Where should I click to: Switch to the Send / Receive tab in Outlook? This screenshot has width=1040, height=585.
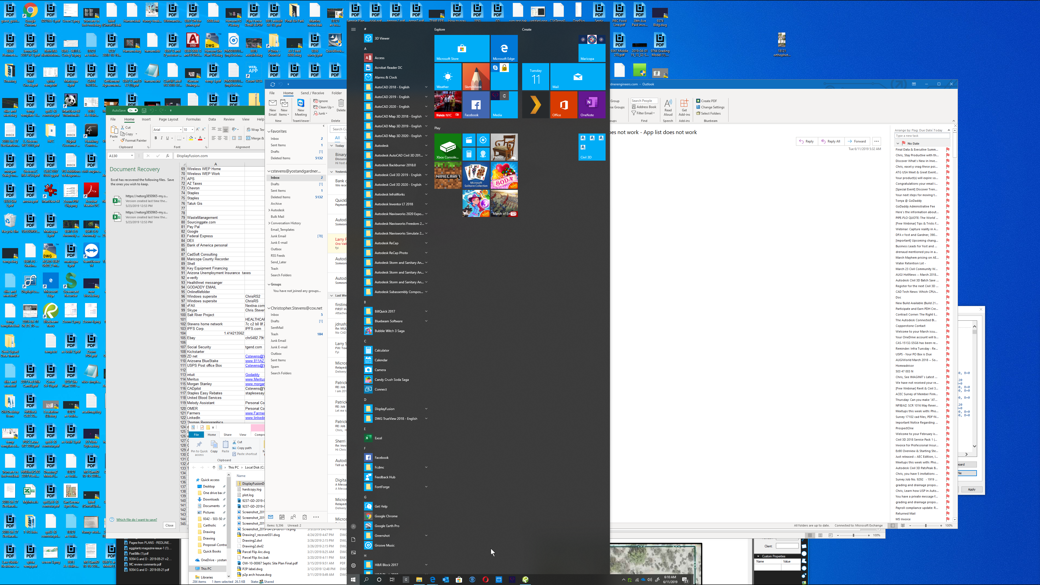(x=312, y=93)
